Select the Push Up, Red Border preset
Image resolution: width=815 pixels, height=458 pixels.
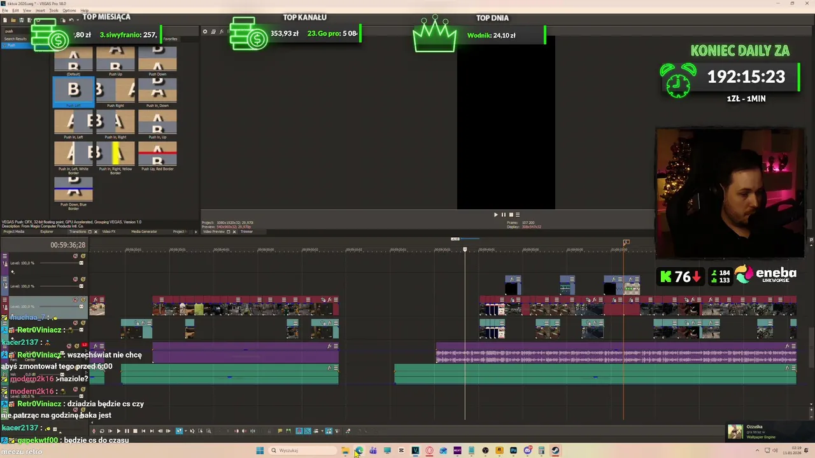[x=157, y=156]
